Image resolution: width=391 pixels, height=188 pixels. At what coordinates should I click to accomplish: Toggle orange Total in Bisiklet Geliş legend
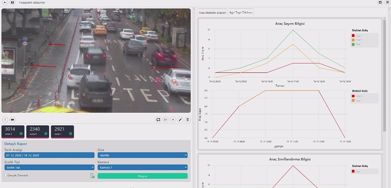(x=353, y=101)
